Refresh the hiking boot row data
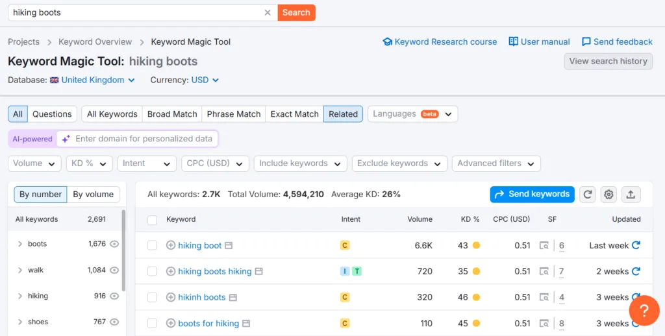This screenshot has width=665, height=336. (636, 245)
